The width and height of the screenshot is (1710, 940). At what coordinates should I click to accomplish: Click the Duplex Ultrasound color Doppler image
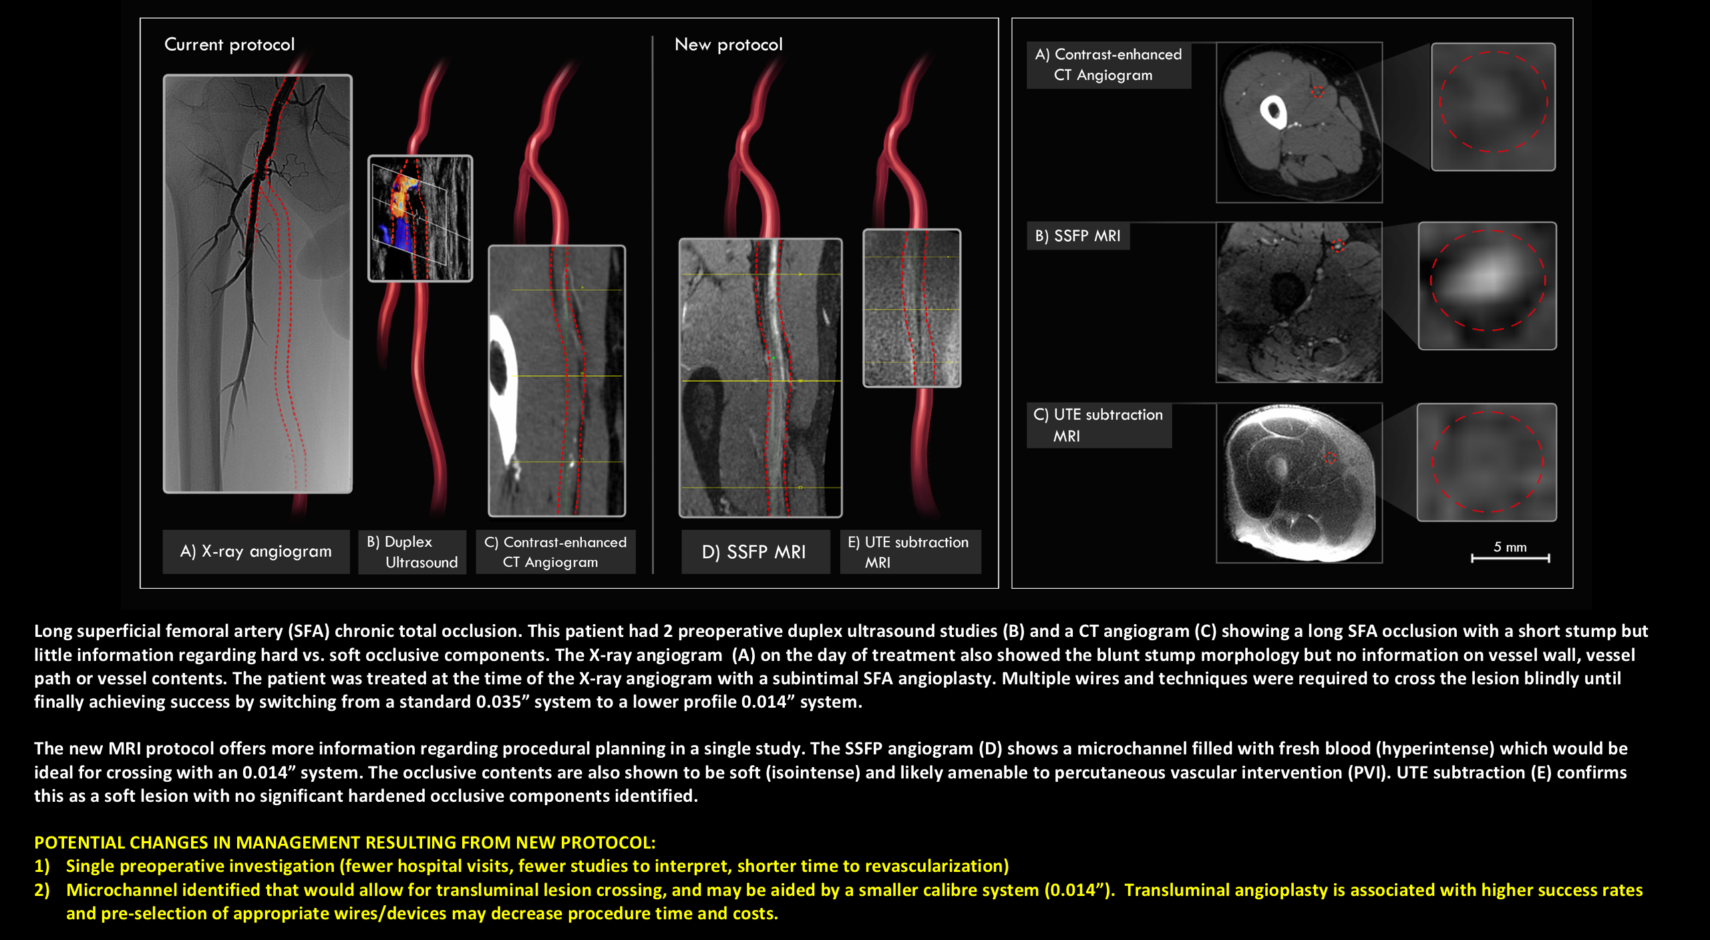(420, 218)
